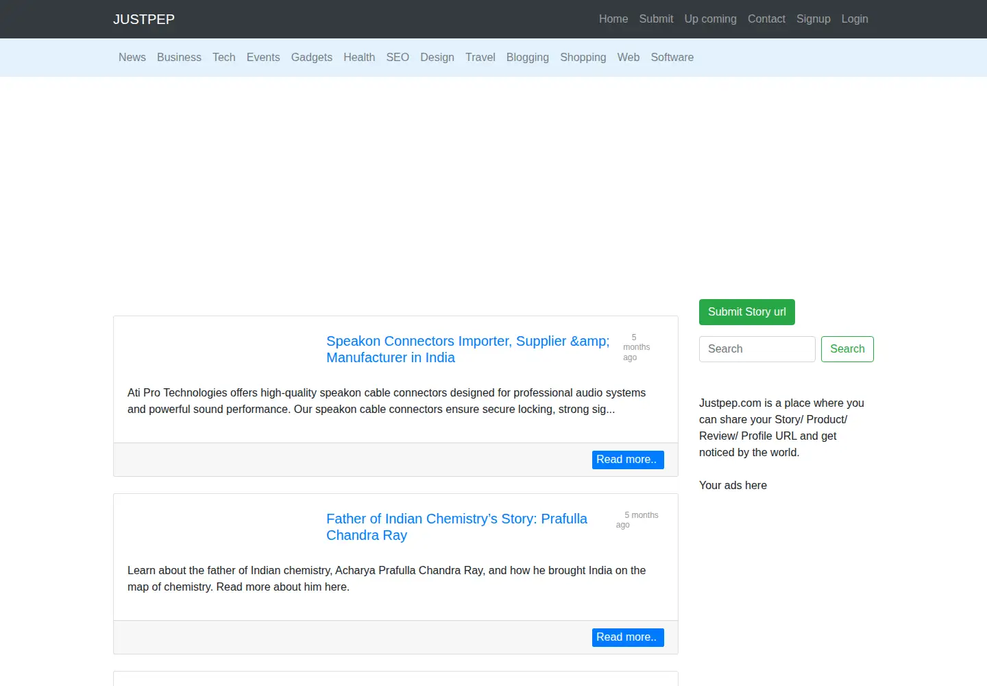
Task: Browse the Events category
Action: coord(263,58)
